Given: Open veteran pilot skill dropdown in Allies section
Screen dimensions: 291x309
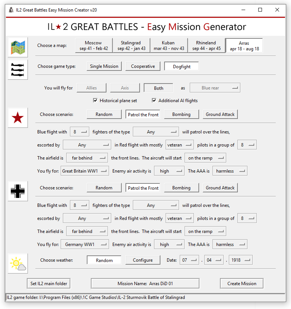Looking at the screenshot, I should click(180, 145).
